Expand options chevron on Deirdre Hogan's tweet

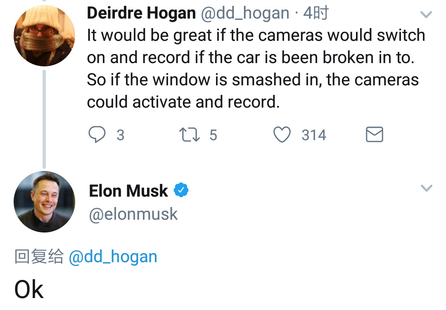426,14
